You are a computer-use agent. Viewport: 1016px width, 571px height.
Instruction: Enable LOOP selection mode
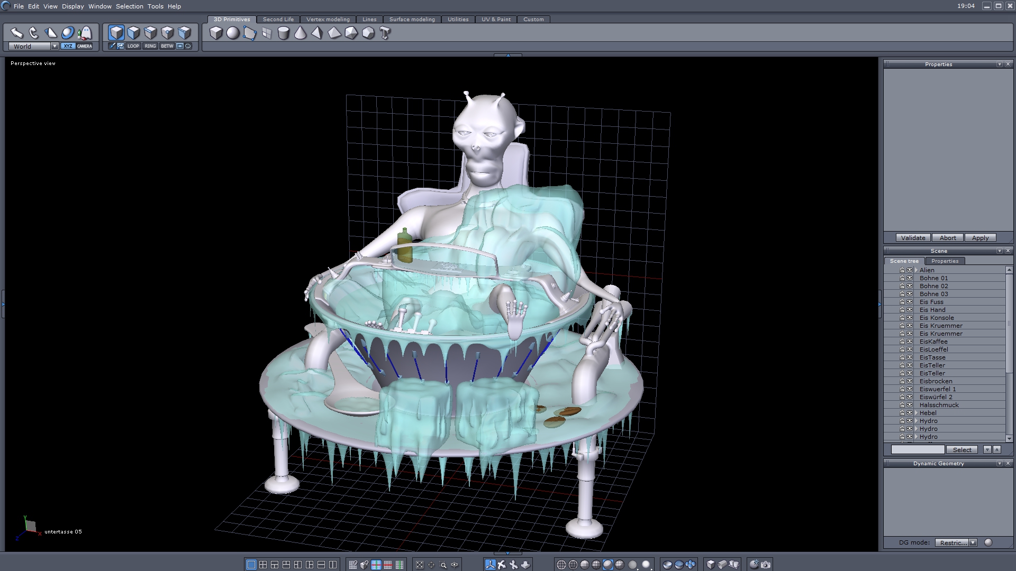click(x=133, y=46)
